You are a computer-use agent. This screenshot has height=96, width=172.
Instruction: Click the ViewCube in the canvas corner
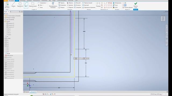(x=163, y=19)
